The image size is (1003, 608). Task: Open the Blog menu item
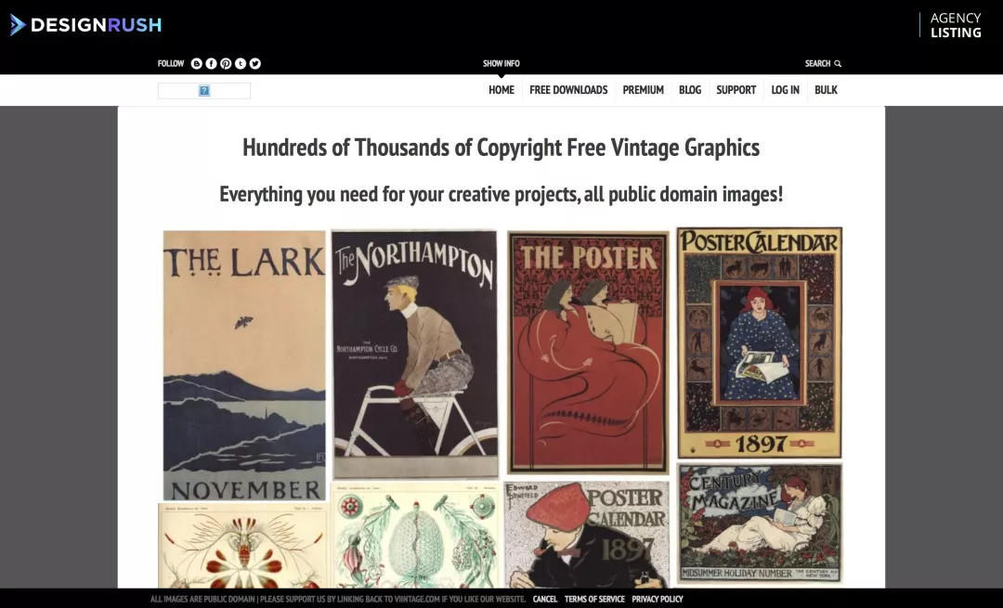coord(689,90)
